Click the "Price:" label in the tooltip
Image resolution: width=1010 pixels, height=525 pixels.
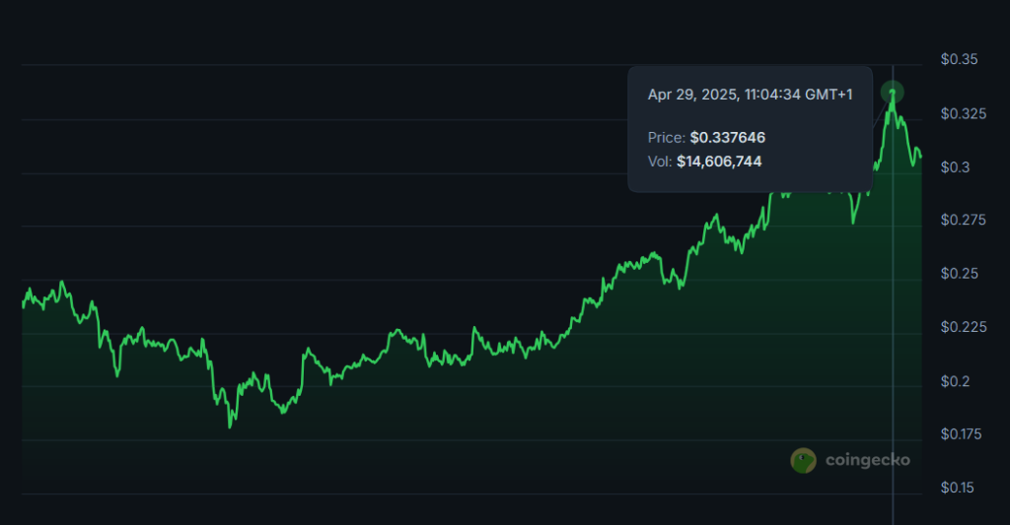(667, 138)
